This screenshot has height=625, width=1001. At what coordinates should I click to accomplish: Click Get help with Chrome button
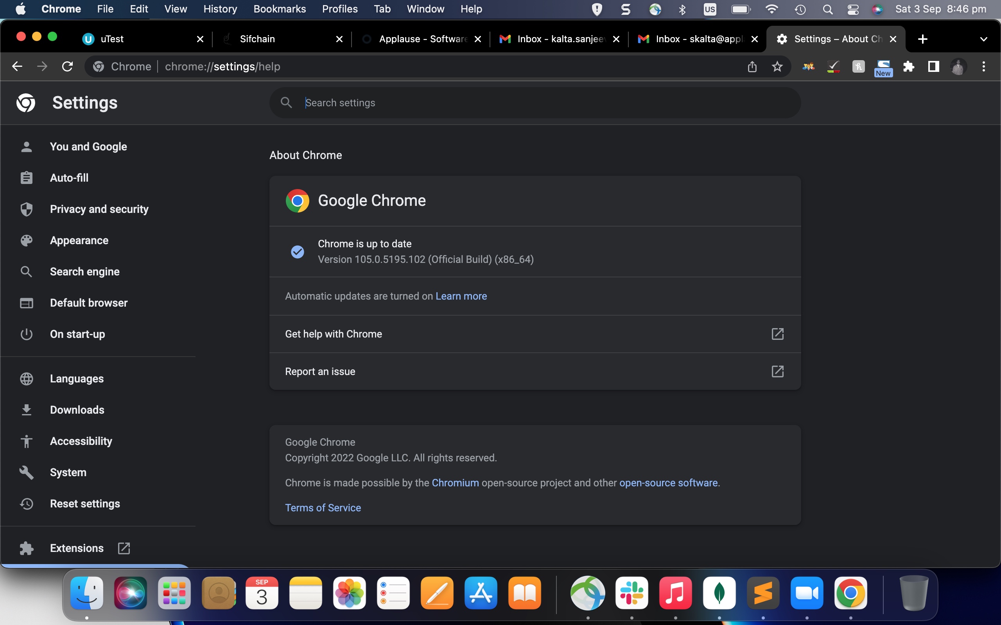[x=535, y=333]
